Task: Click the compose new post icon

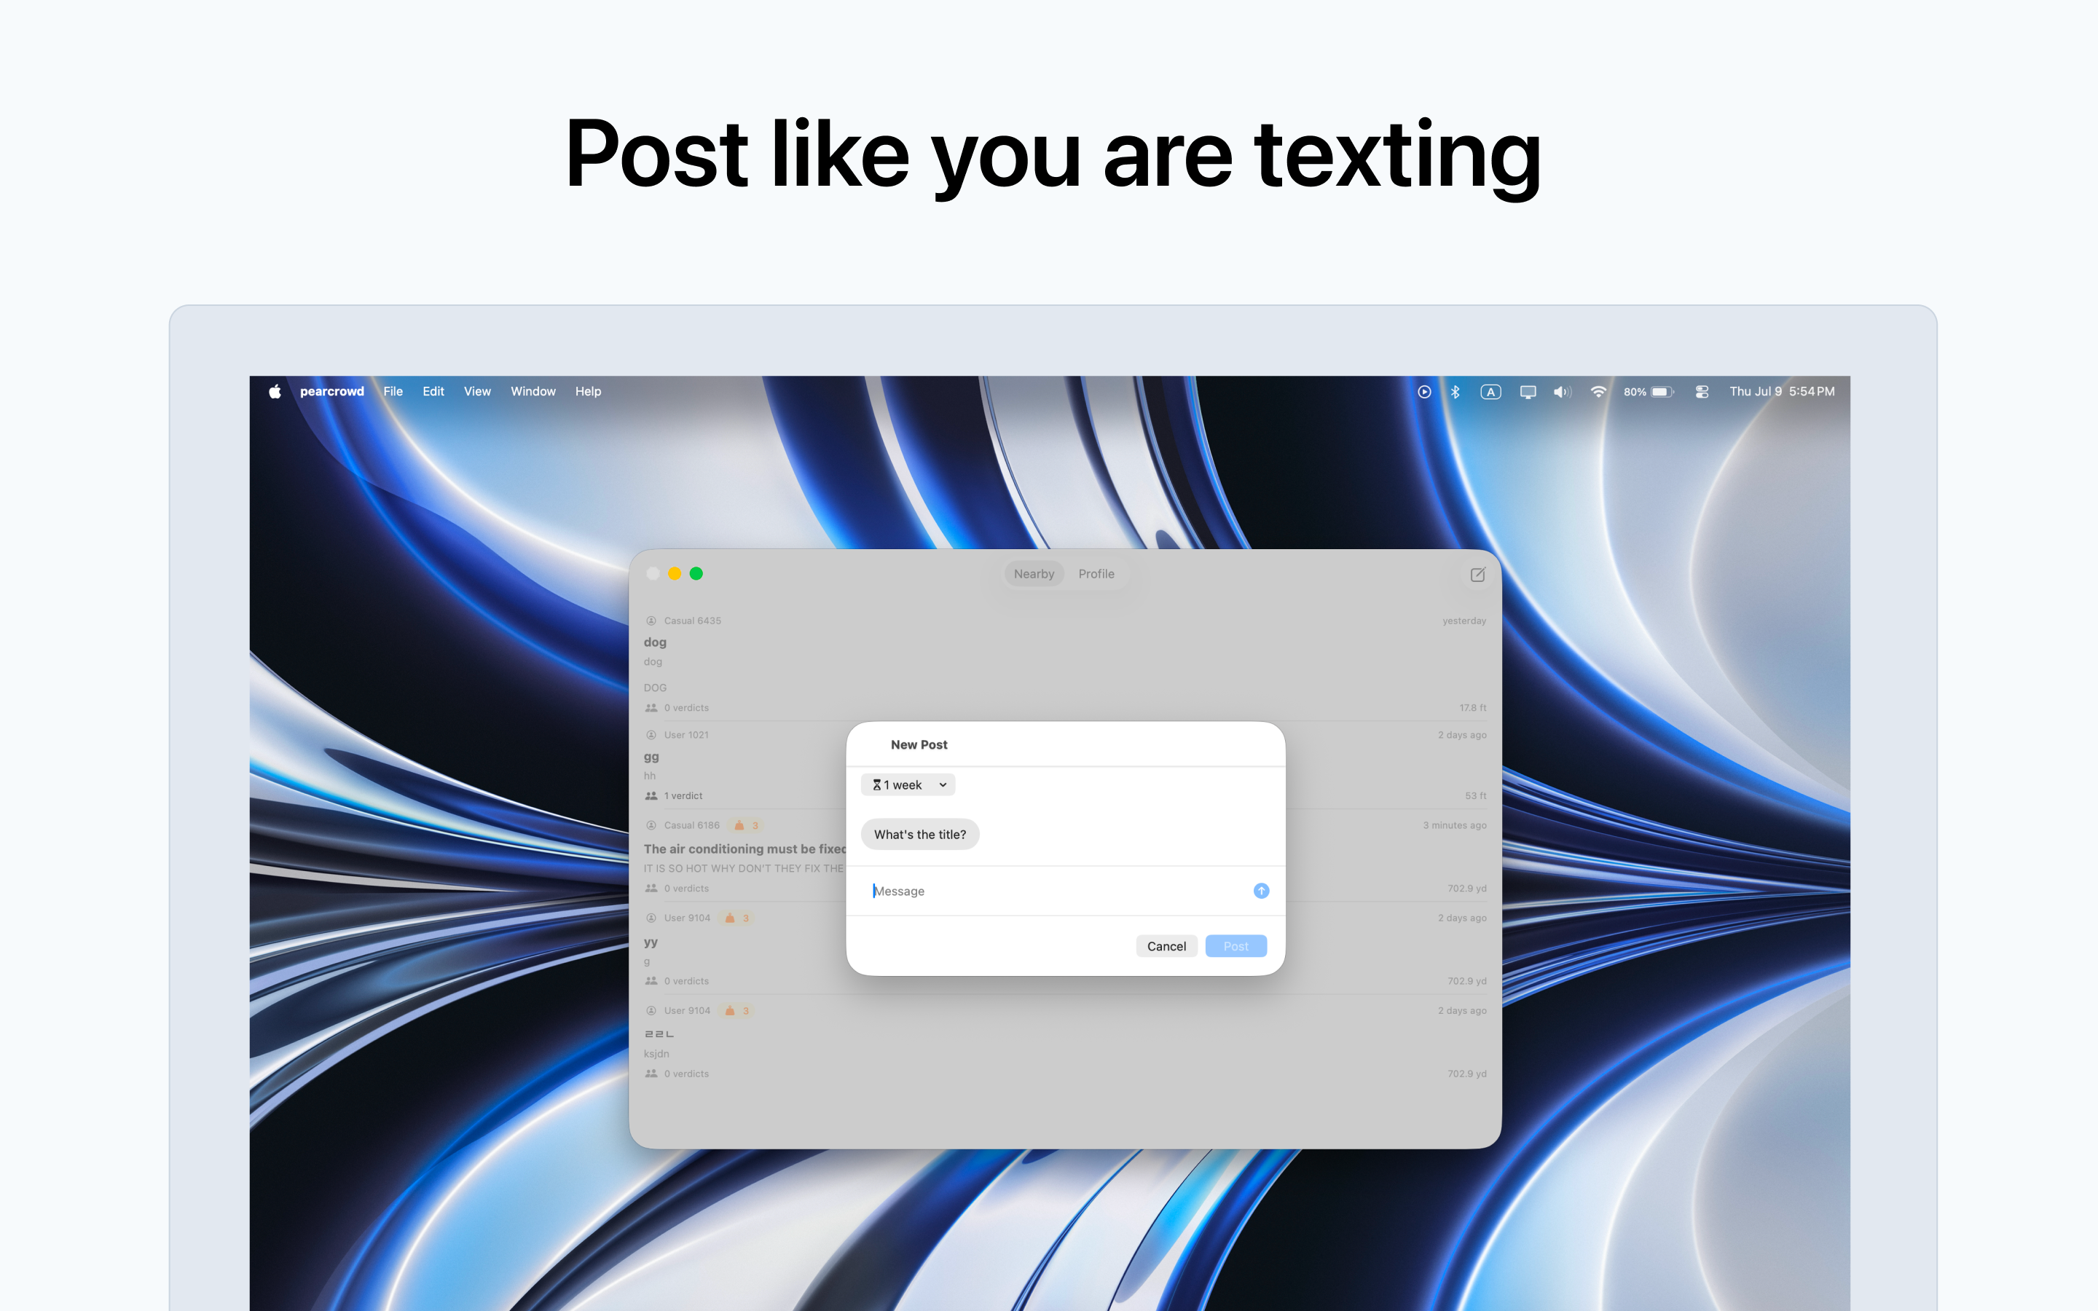Action: (x=1477, y=574)
